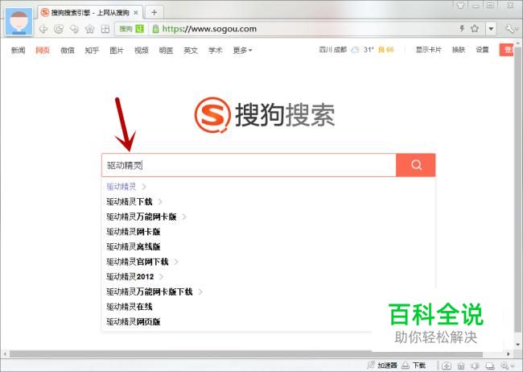Screen dimensions: 523x372
Task: Open the wrench tools menu
Action: [510, 29]
